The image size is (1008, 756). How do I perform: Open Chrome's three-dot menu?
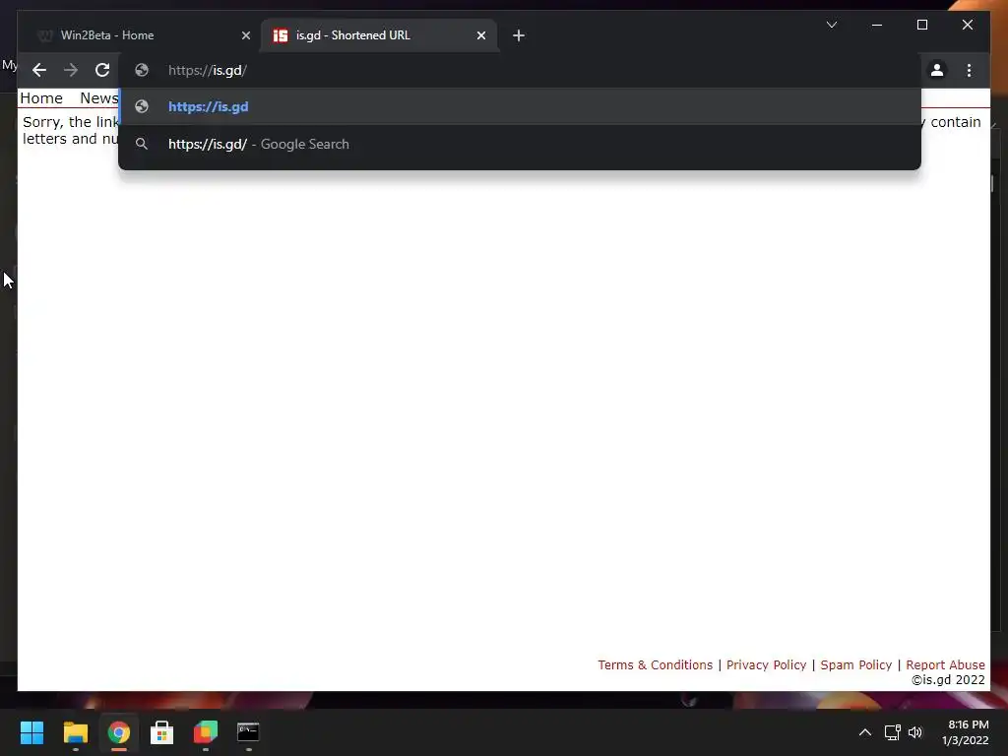(x=969, y=70)
